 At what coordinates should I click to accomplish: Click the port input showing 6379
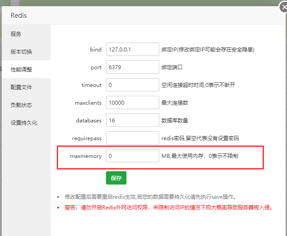click(133, 67)
